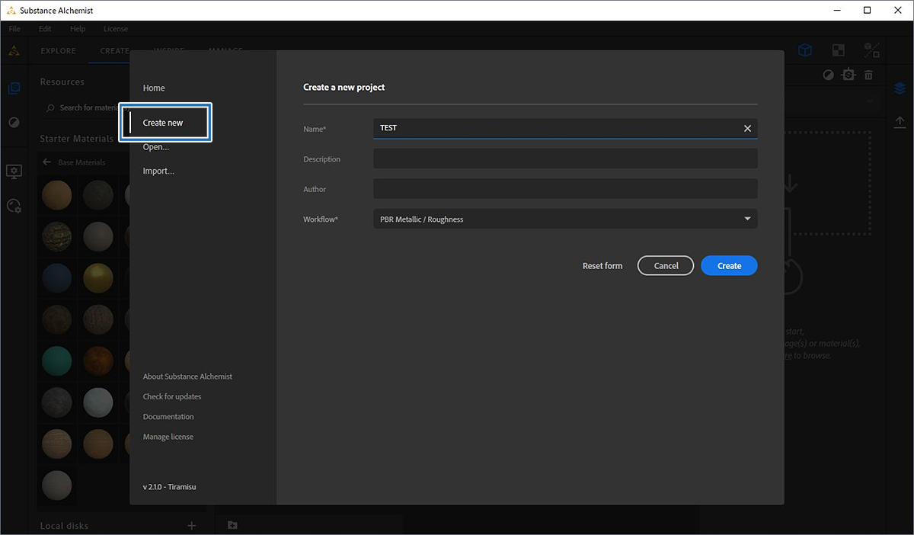Switch to the EXPLORE tab
The width and height of the screenshot is (914, 535).
[x=58, y=51]
